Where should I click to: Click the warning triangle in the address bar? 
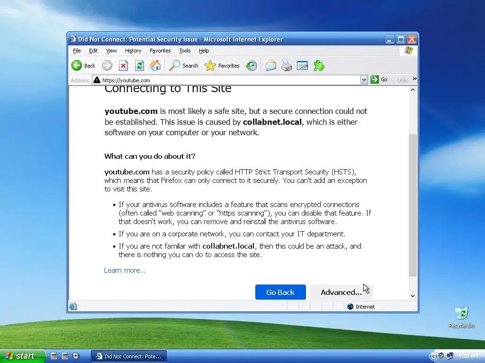(x=97, y=80)
